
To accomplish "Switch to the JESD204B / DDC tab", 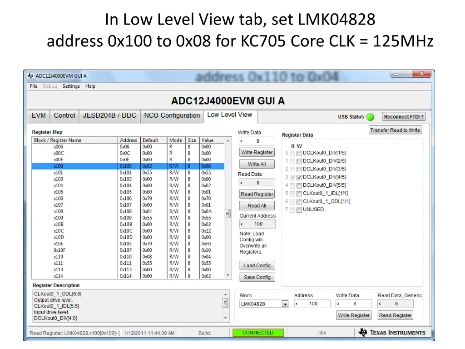I will pos(109,115).
